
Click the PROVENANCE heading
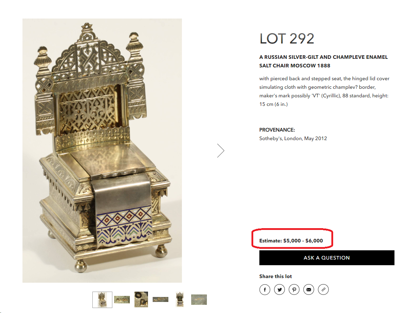coord(277,130)
